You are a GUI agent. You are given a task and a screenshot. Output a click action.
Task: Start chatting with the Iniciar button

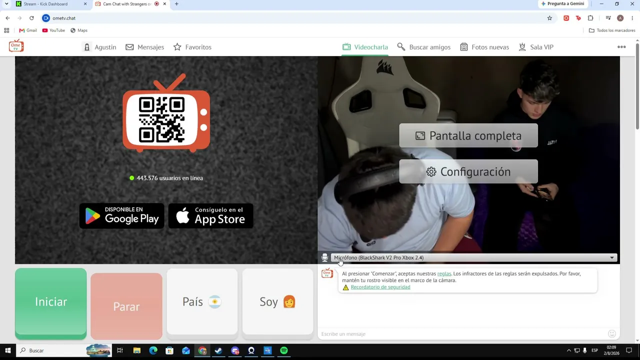coord(50,302)
